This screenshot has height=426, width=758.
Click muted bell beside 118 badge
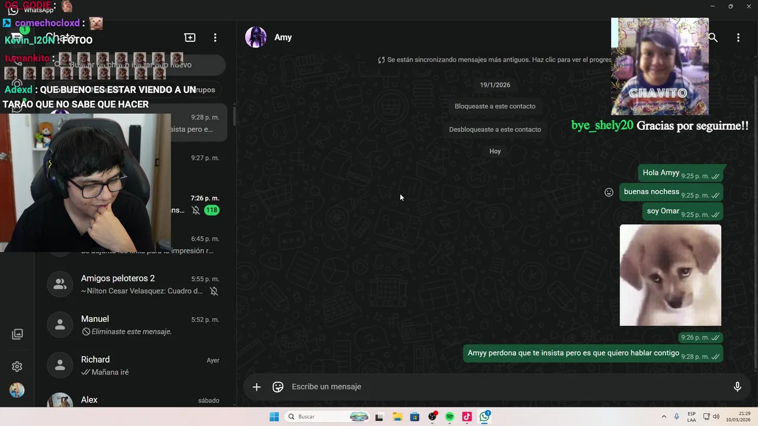(196, 211)
